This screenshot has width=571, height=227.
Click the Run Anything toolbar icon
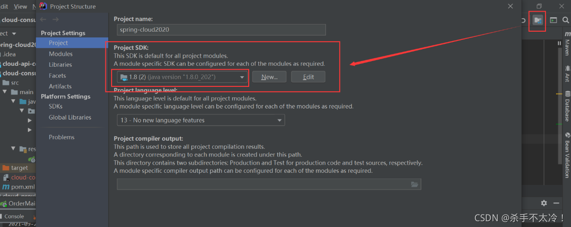(x=553, y=20)
